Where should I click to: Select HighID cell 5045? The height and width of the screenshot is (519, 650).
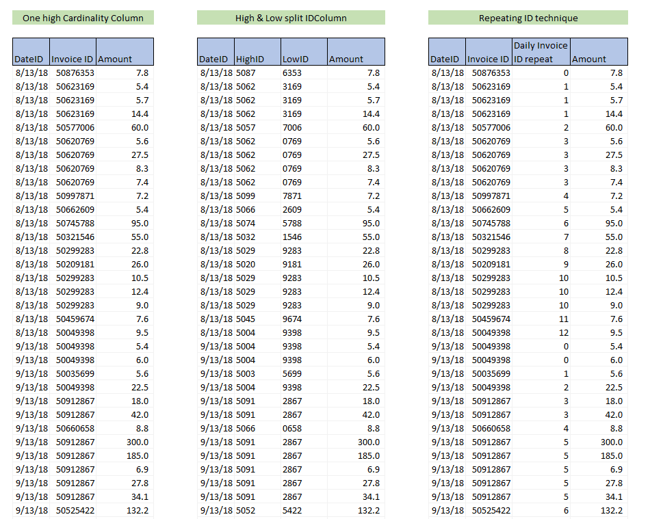(x=257, y=319)
